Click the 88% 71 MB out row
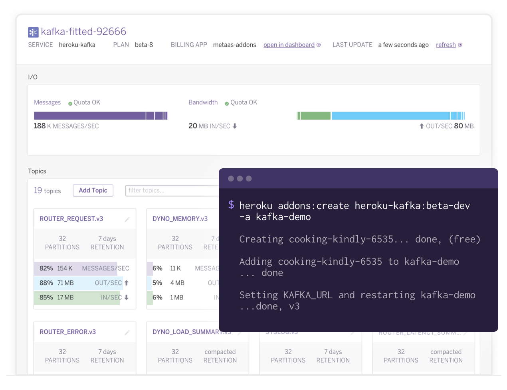 point(85,283)
